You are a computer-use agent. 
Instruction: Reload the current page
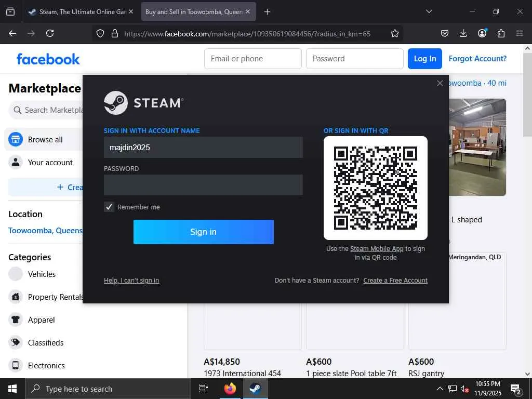(50, 33)
